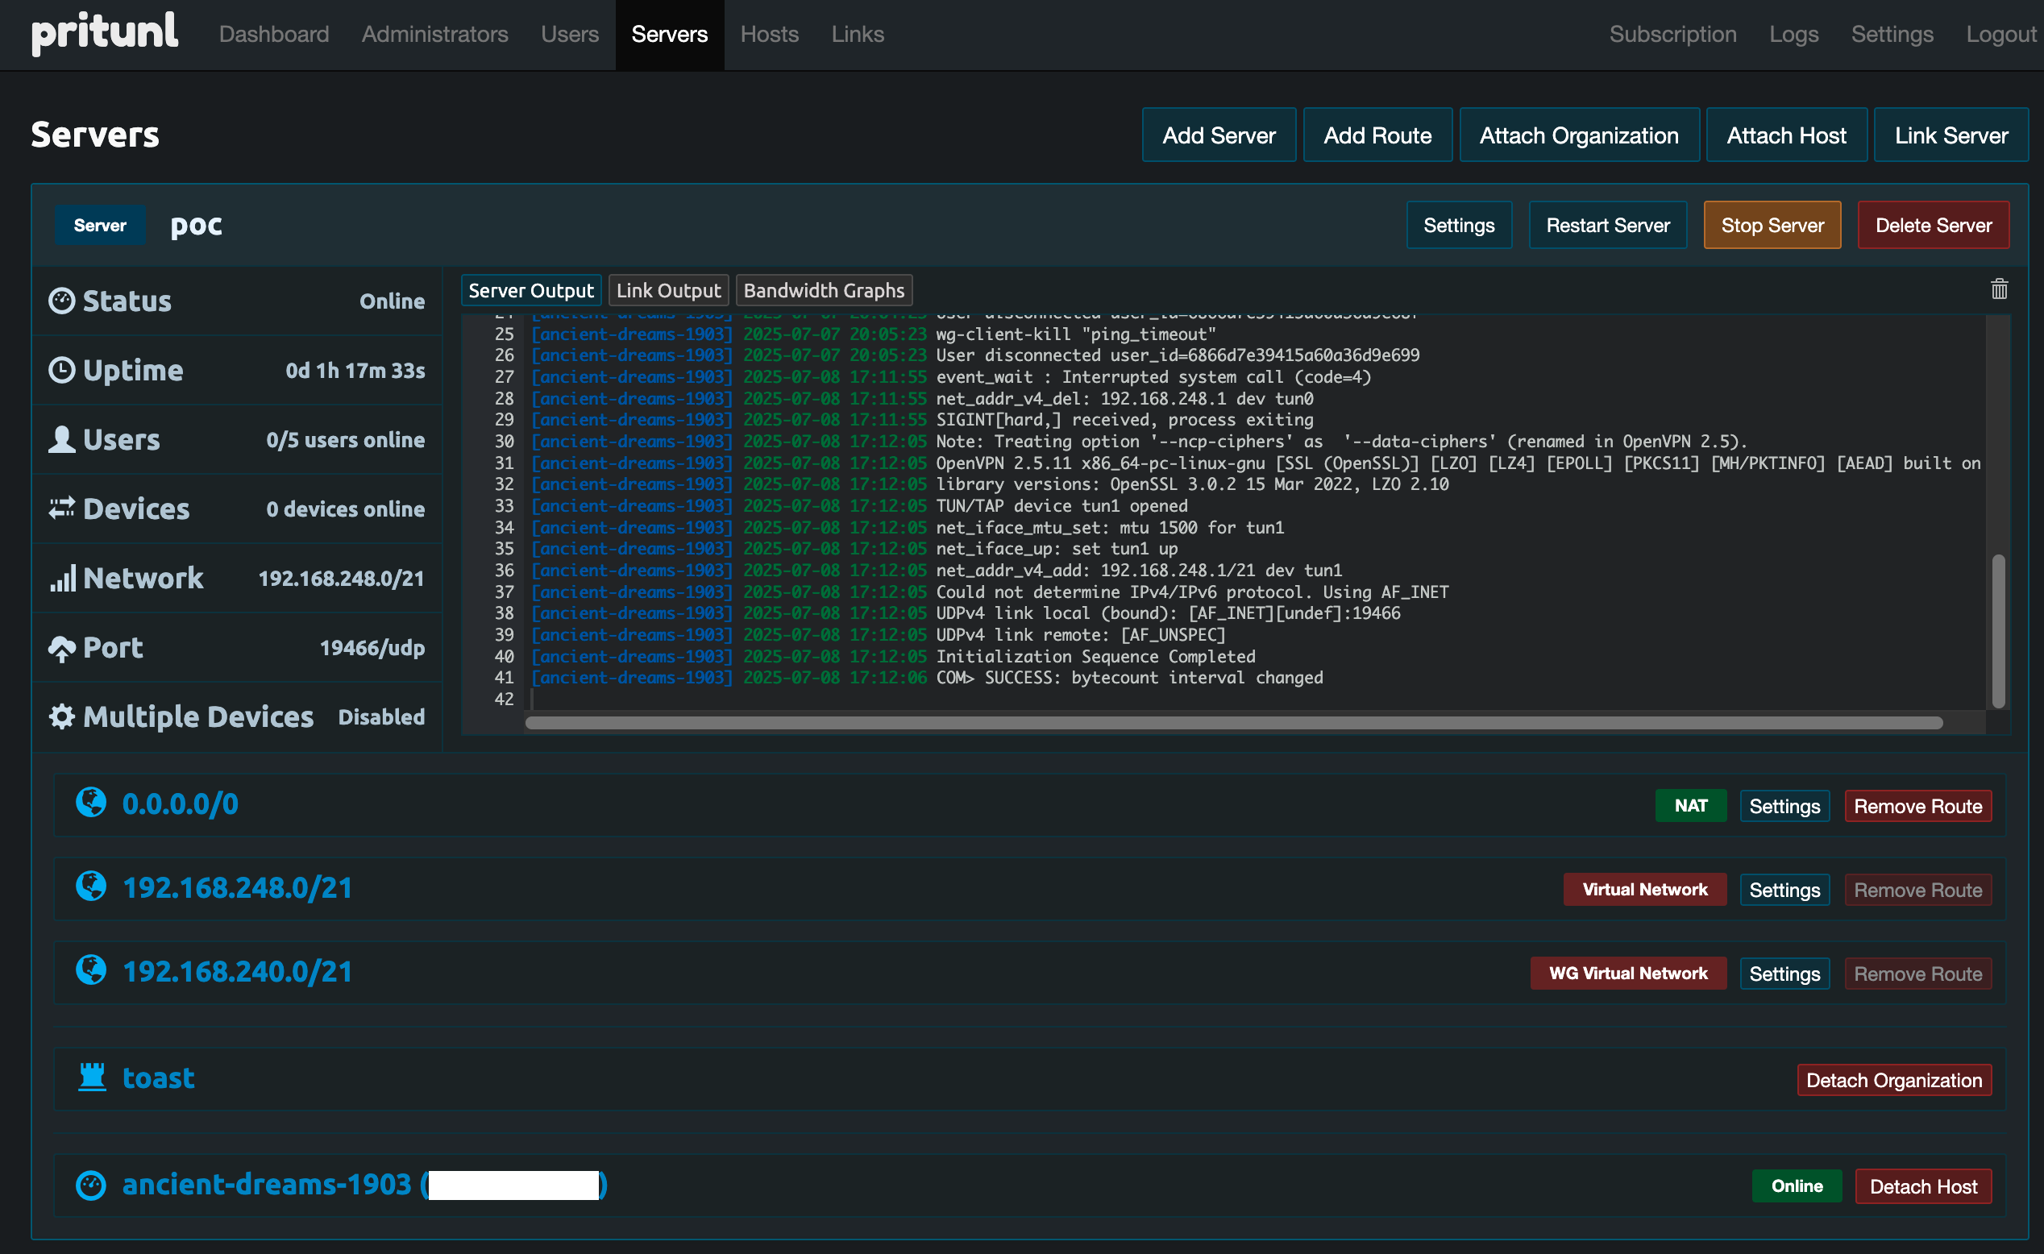Click Restart Server button
The image size is (2044, 1254).
click(x=1607, y=225)
